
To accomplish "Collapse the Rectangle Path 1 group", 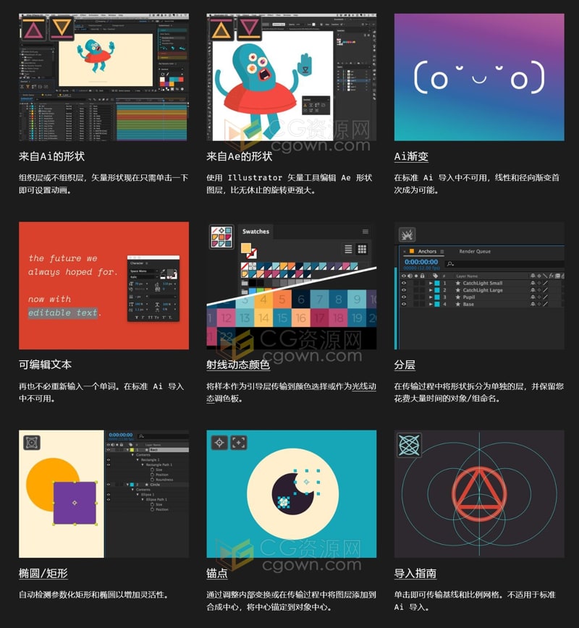I will [x=143, y=464].
